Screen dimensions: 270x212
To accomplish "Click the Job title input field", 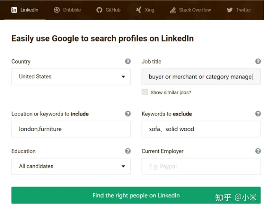I will [201, 77].
